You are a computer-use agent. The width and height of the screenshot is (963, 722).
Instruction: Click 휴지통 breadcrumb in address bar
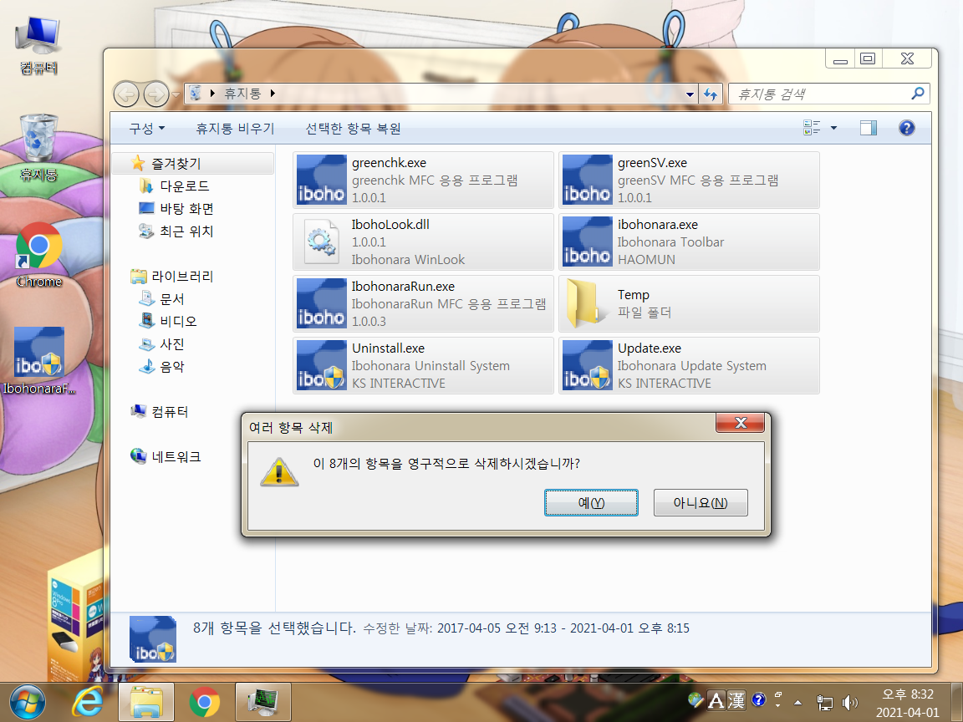pyautogui.click(x=242, y=94)
